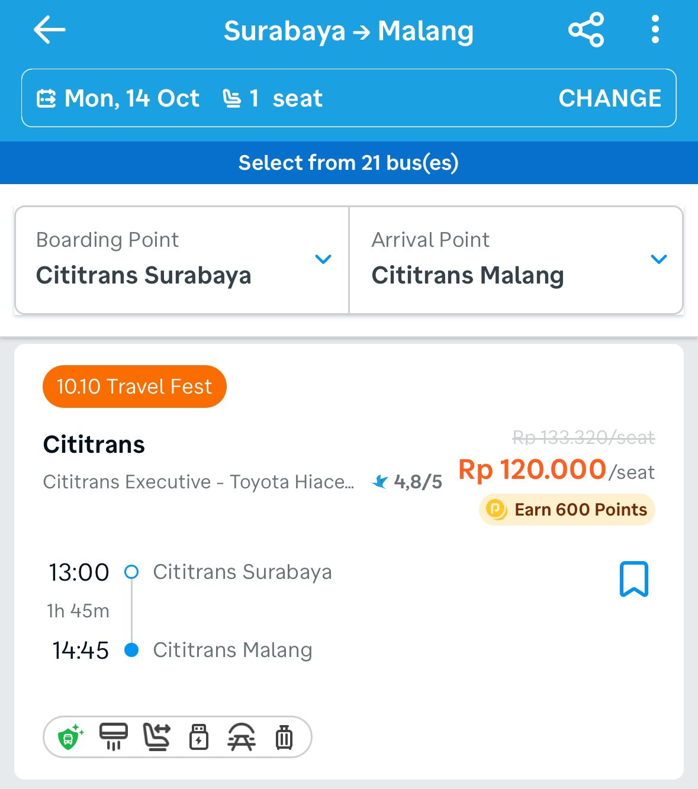
Task: Tap the air conditioner amenity icon
Action: [x=113, y=737]
